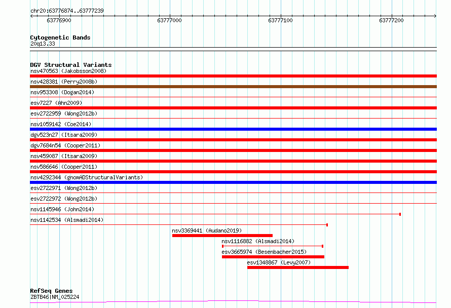Click the red esv7227 variant bar

click(233, 108)
